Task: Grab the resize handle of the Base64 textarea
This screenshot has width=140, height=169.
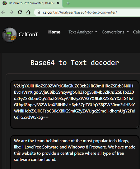Action: pos(137,127)
